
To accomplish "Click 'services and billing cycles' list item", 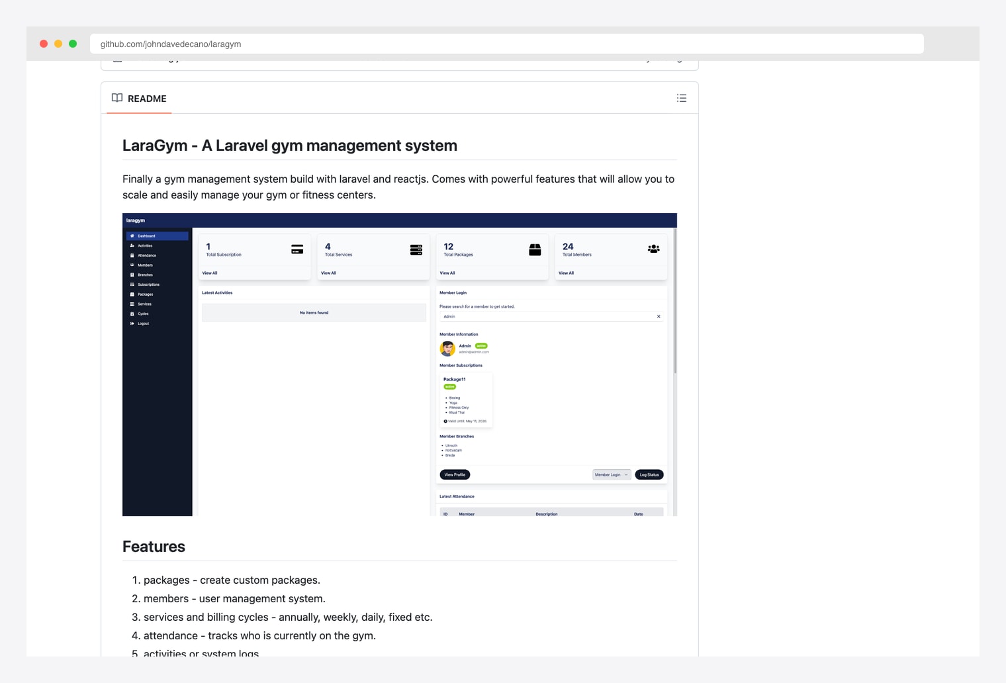I will (288, 617).
